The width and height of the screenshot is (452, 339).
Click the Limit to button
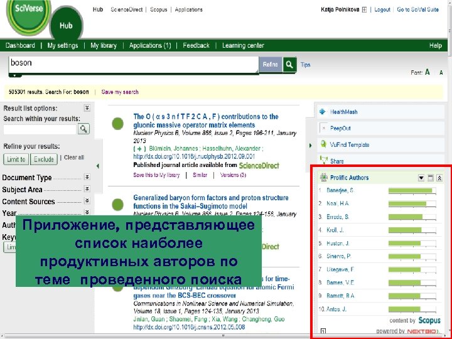coord(16,159)
